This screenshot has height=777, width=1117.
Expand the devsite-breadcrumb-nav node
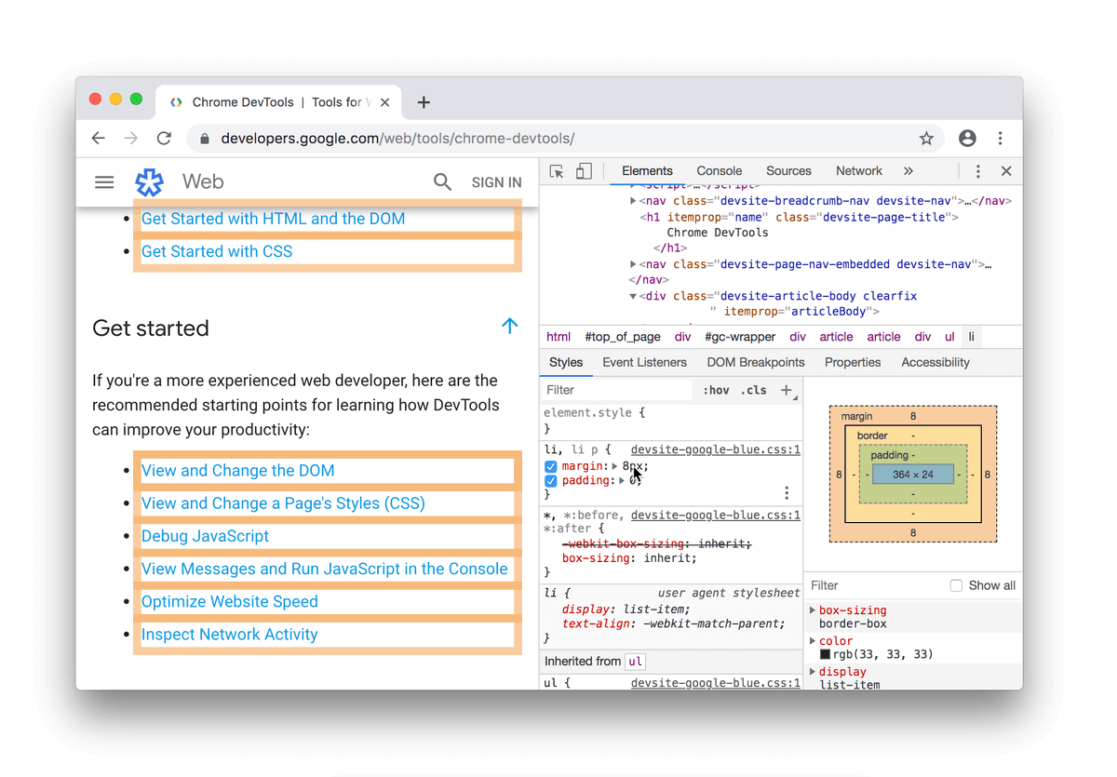click(633, 201)
